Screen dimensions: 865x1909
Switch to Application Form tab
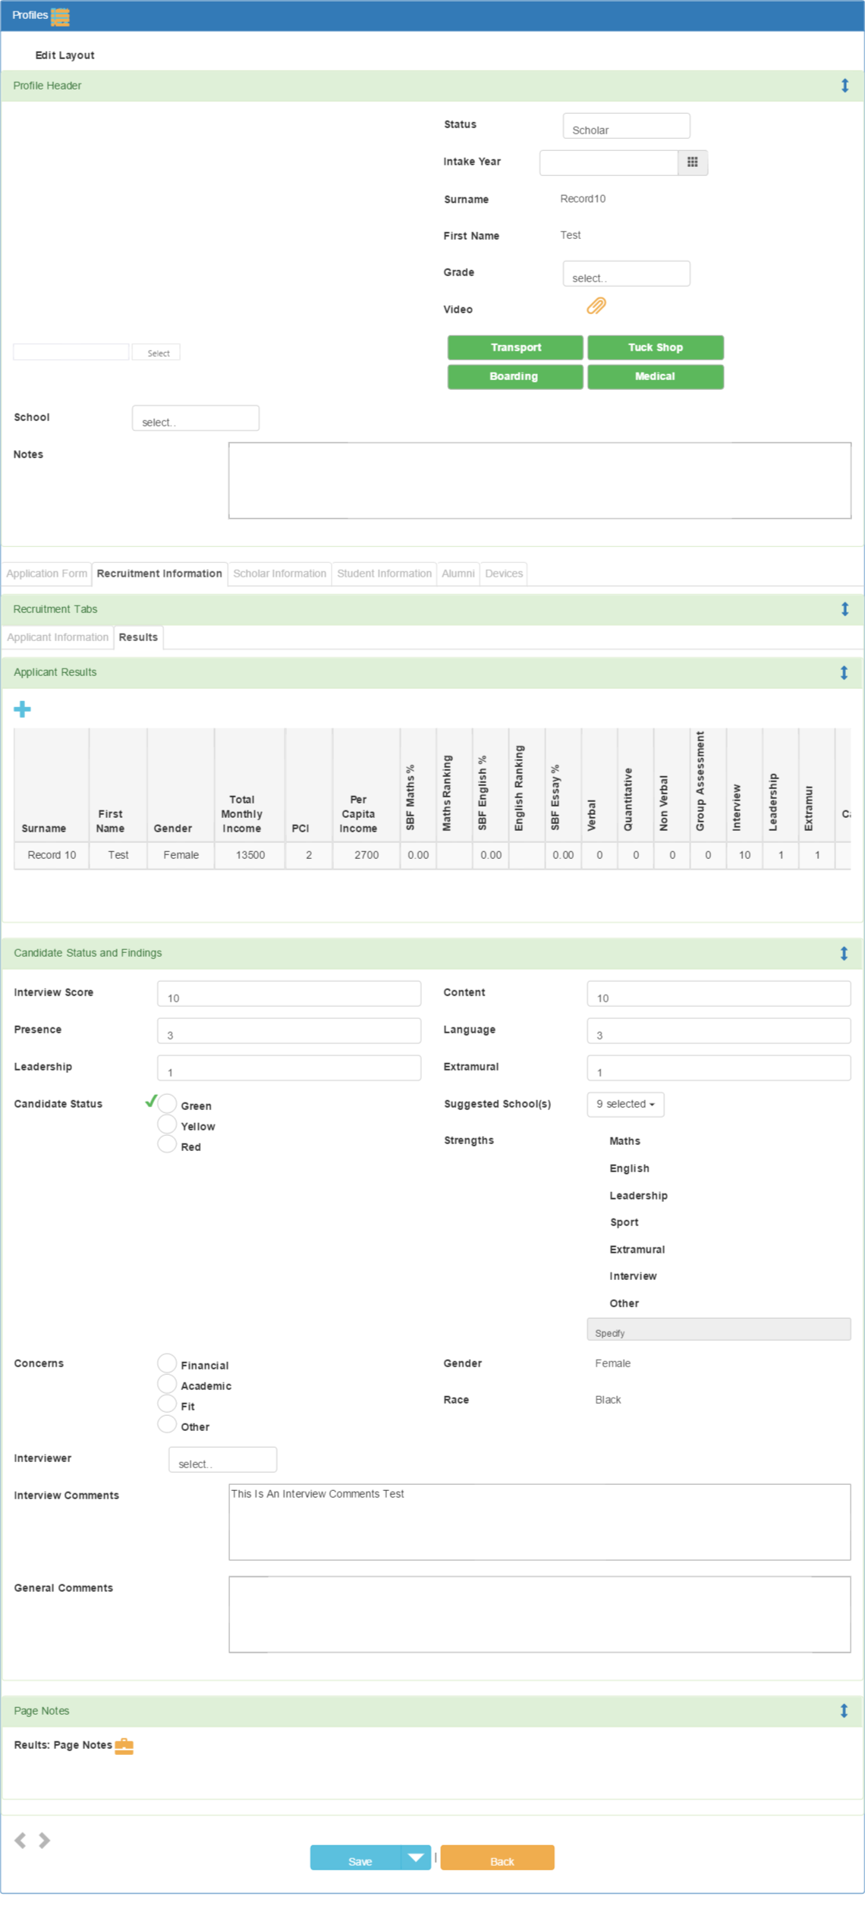(x=47, y=574)
